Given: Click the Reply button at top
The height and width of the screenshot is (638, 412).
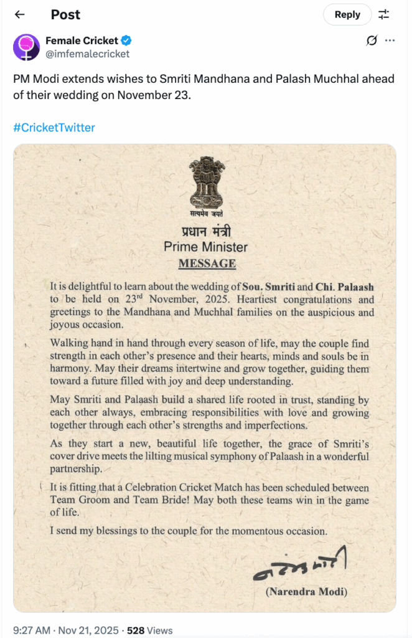Looking at the screenshot, I should pos(347,14).
